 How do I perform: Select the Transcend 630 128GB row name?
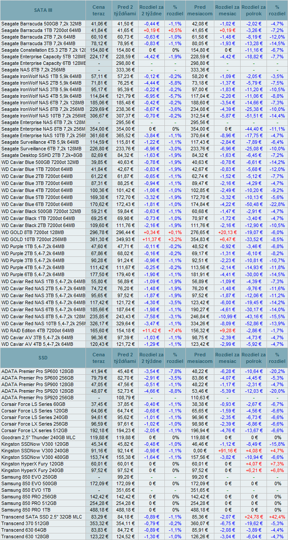25,537
